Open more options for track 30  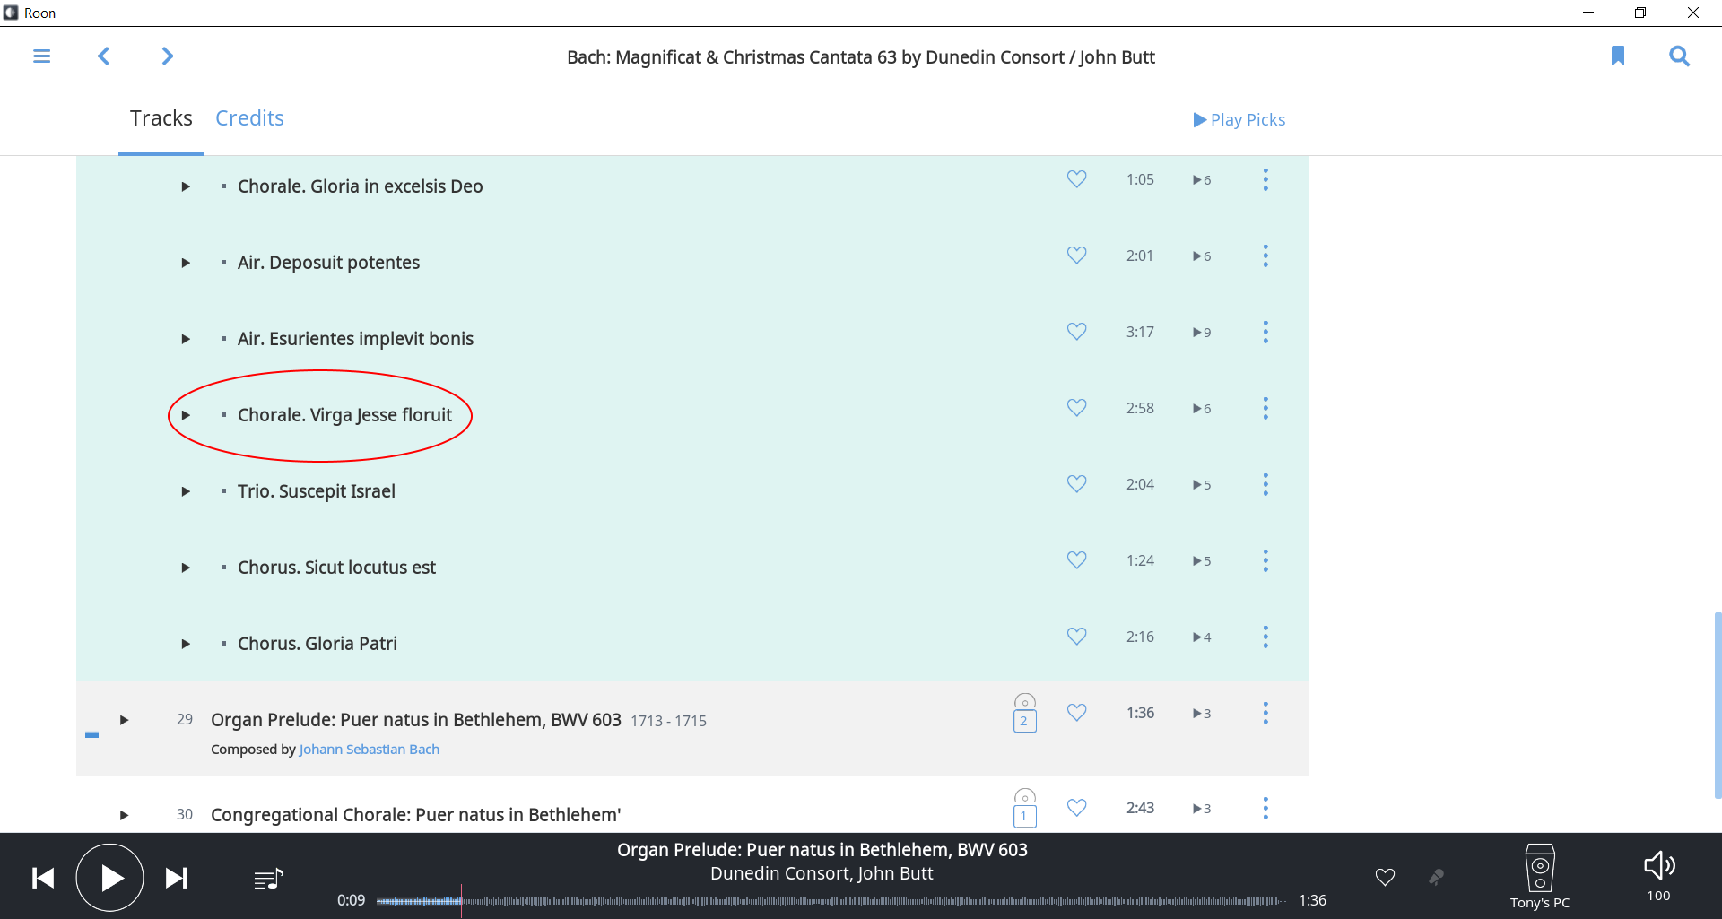[x=1265, y=808]
